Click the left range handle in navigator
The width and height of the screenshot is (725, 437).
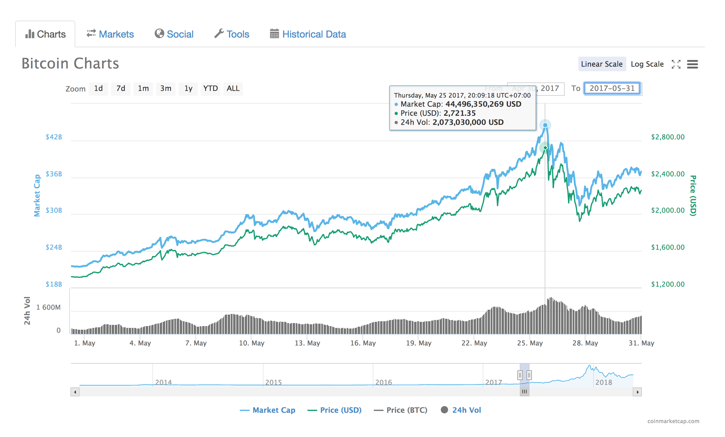point(520,375)
